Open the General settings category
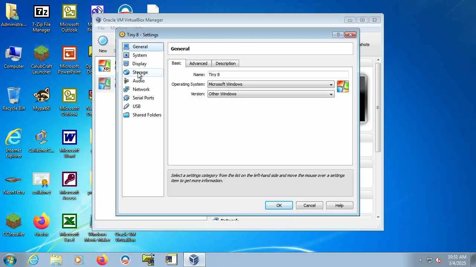Image resolution: width=476 pixels, height=267 pixels. (x=143, y=47)
